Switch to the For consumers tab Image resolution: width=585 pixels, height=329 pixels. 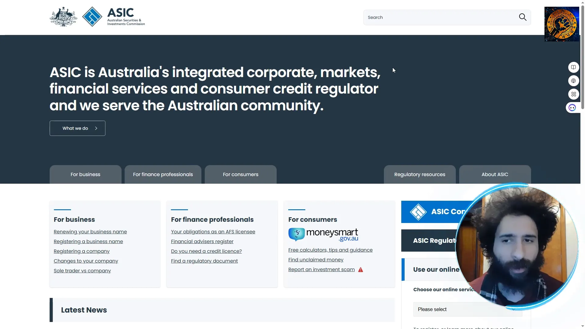tap(240, 174)
